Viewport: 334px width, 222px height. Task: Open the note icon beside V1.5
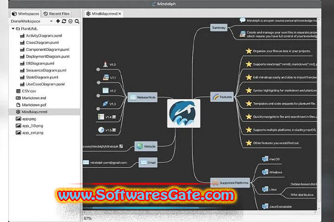pyautogui.click(x=114, y=130)
